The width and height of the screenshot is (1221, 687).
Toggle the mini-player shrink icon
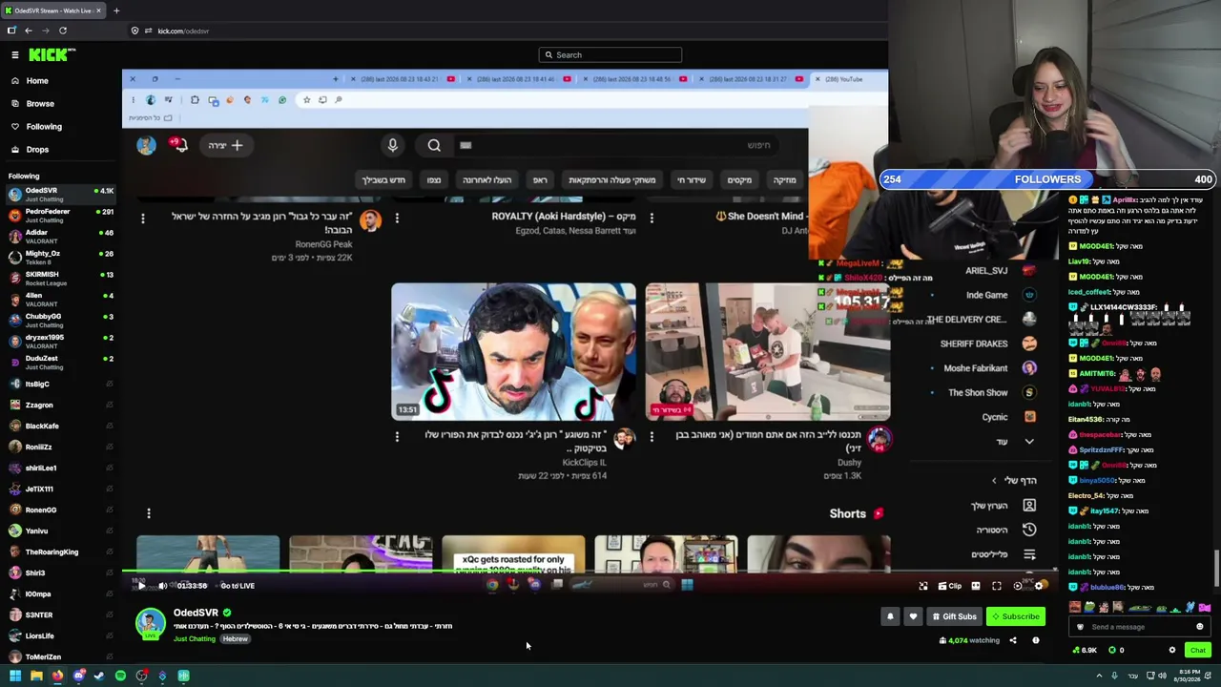(923, 586)
